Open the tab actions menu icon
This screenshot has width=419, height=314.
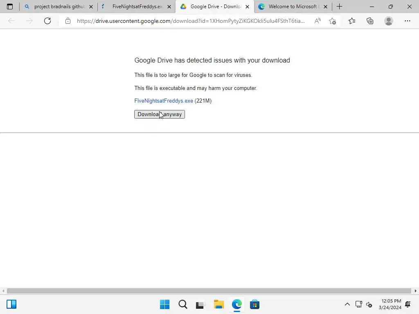coord(10,7)
